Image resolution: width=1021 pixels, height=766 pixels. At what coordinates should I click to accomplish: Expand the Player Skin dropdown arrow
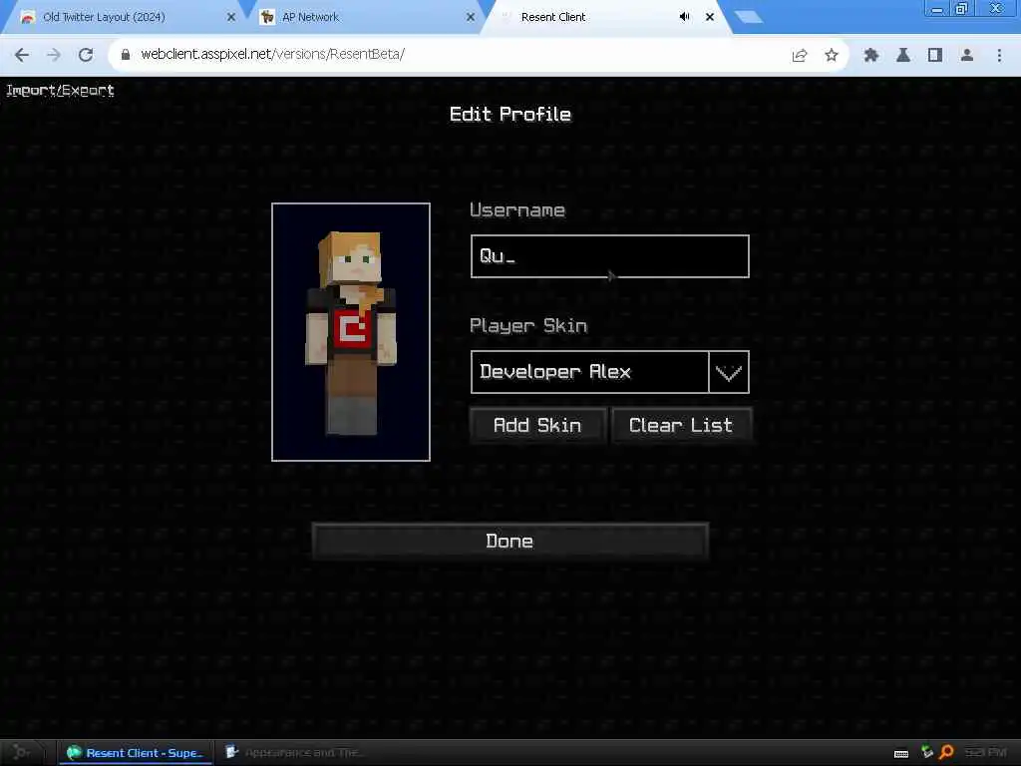pyautogui.click(x=729, y=372)
